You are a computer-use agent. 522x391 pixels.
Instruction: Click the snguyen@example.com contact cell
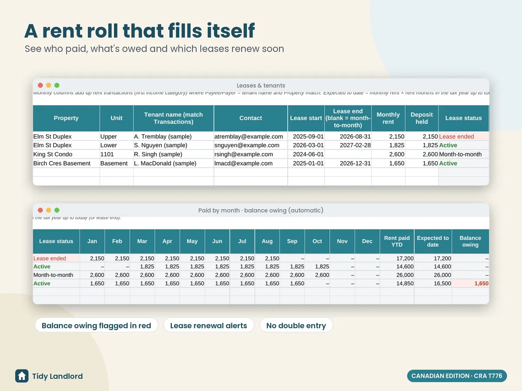[x=251, y=145]
